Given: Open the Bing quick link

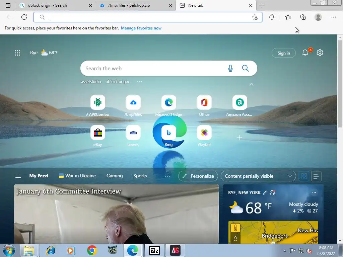Looking at the screenshot, I should tap(169, 136).
